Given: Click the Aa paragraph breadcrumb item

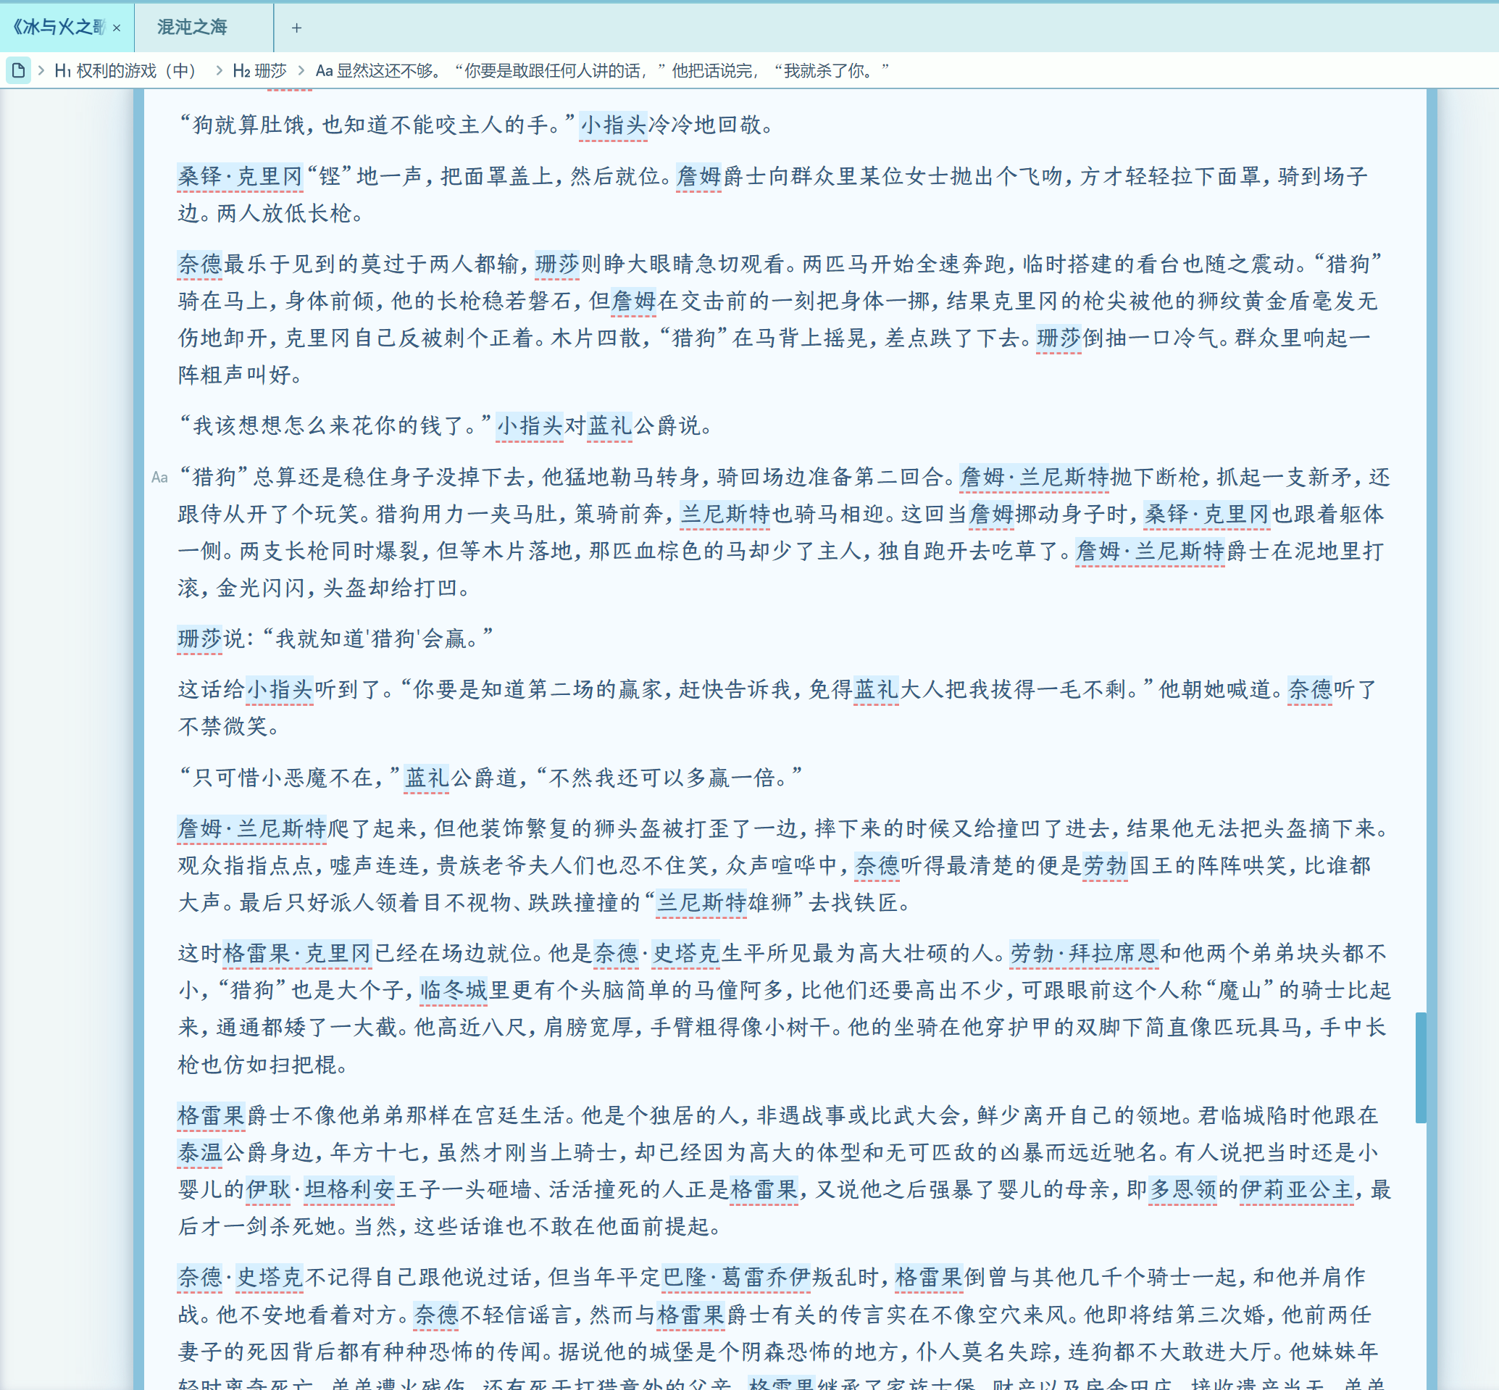Looking at the screenshot, I should 601,71.
